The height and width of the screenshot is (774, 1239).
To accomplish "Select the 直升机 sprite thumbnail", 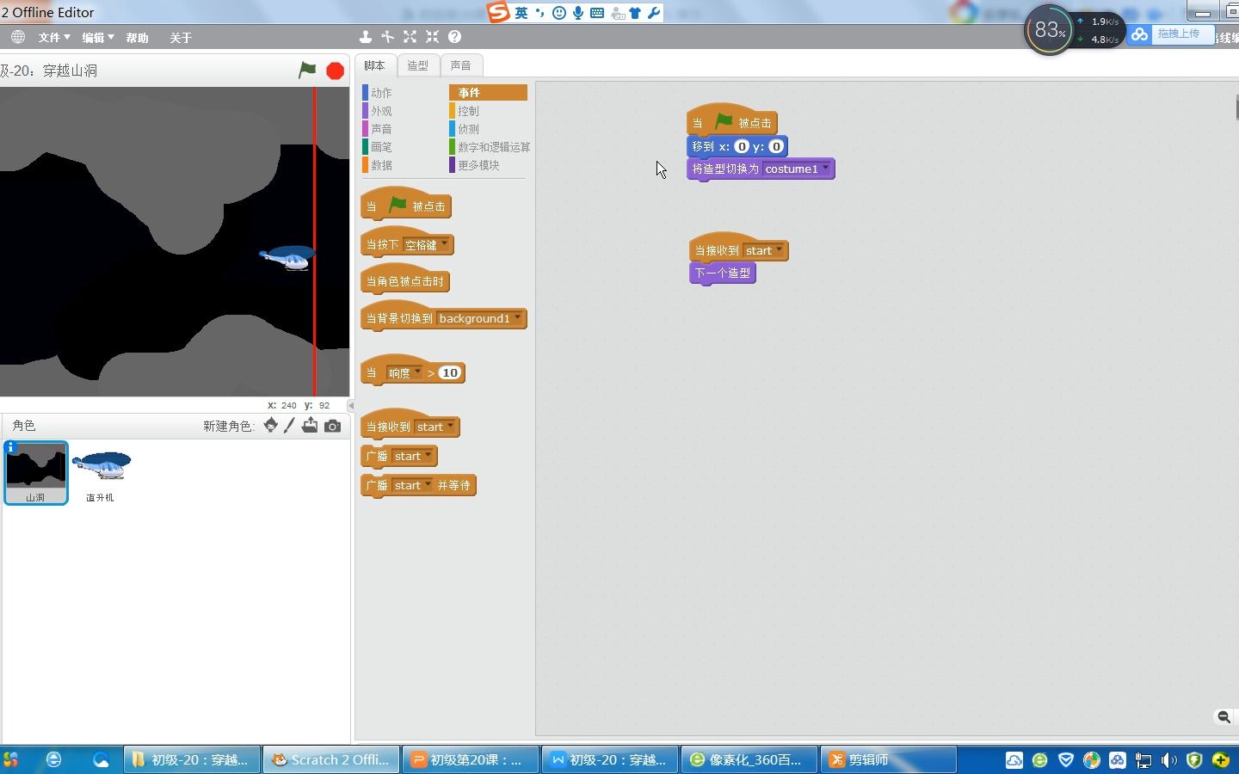I will (x=101, y=472).
